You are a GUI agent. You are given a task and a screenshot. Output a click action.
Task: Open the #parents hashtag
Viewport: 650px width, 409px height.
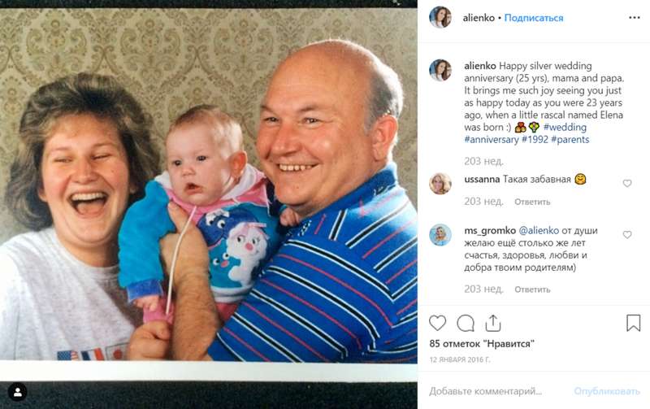point(570,139)
